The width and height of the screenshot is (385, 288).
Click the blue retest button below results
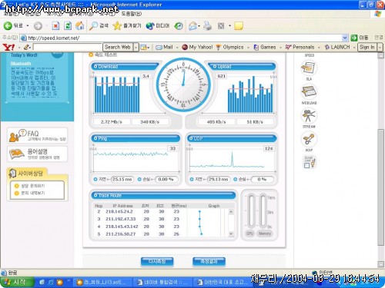click(157, 262)
